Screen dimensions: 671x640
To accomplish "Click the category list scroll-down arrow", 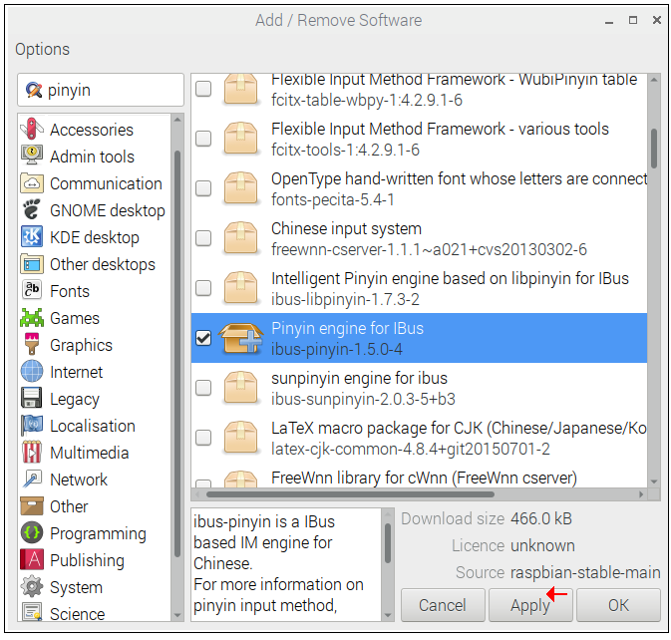I will pos(177,616).
